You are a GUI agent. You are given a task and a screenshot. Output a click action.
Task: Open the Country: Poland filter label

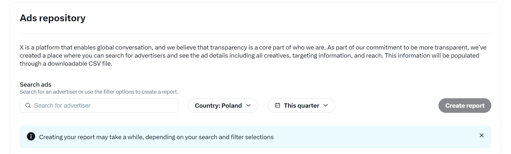pyautogui.click(x=218, y=106)
